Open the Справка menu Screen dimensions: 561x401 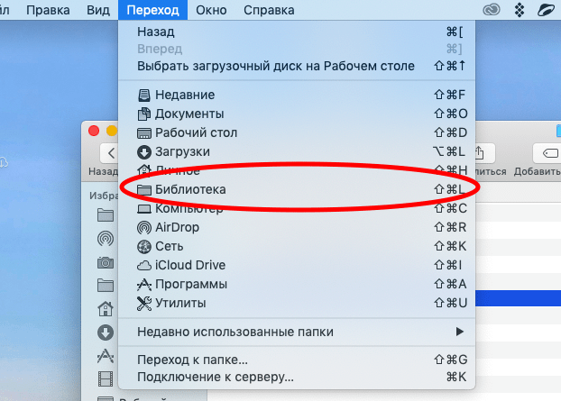tap(269, 10)
